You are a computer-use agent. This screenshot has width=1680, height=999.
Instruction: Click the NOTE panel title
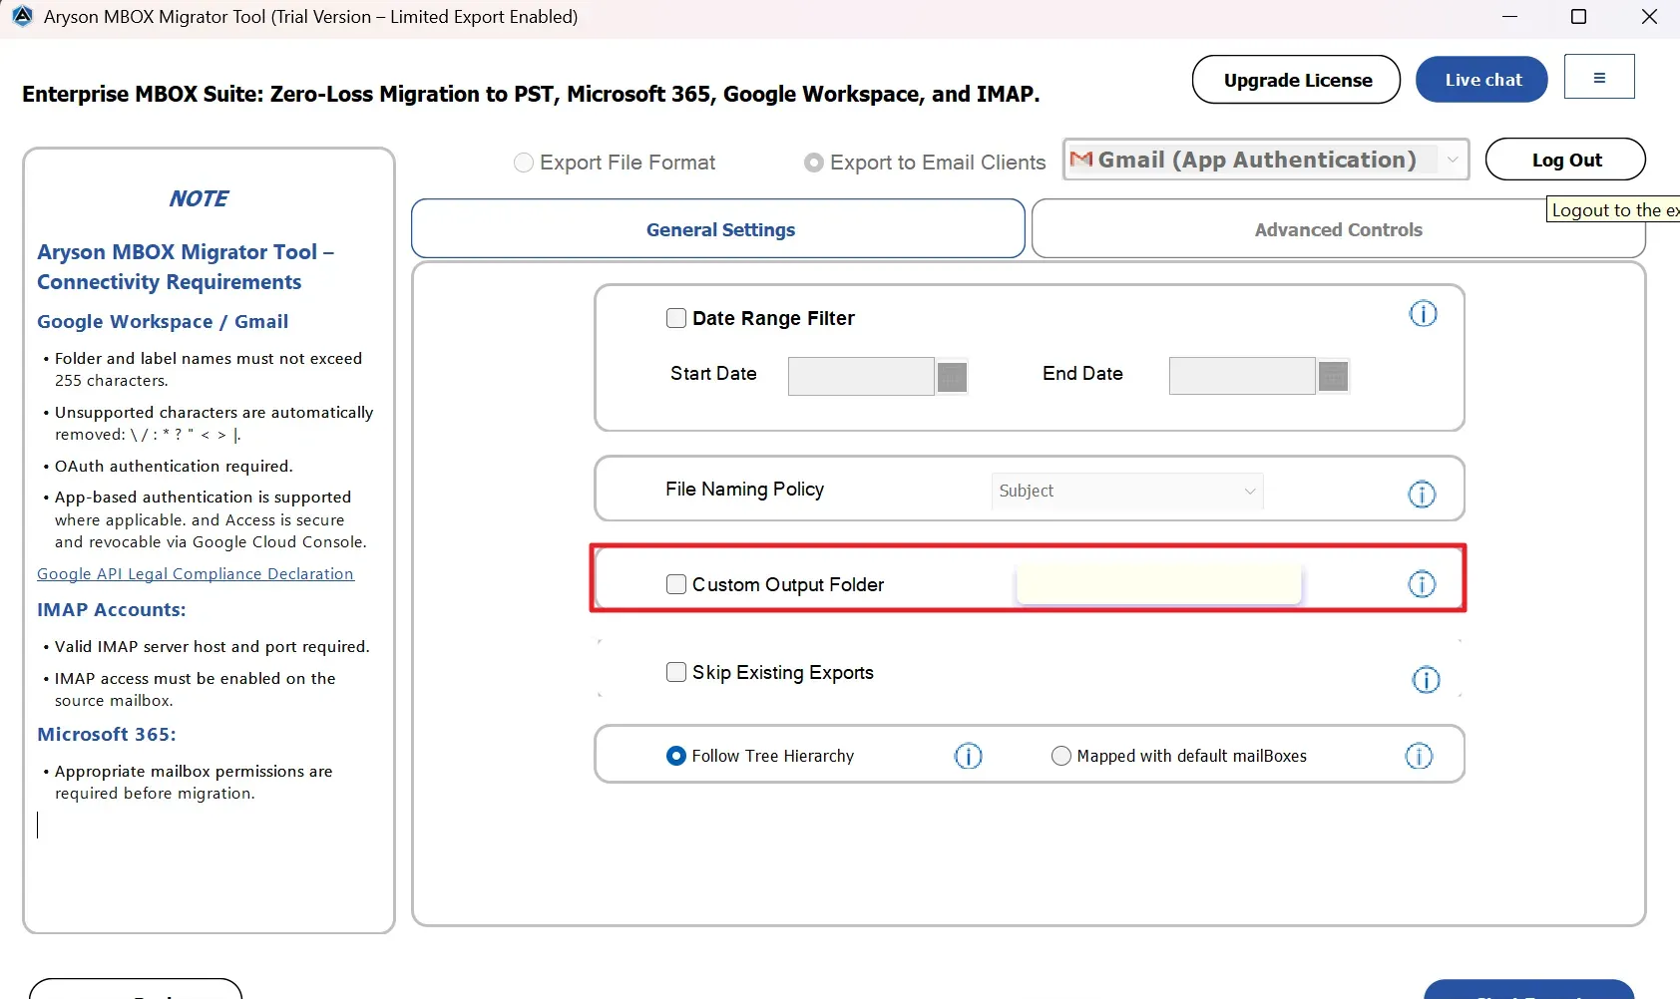199,198
